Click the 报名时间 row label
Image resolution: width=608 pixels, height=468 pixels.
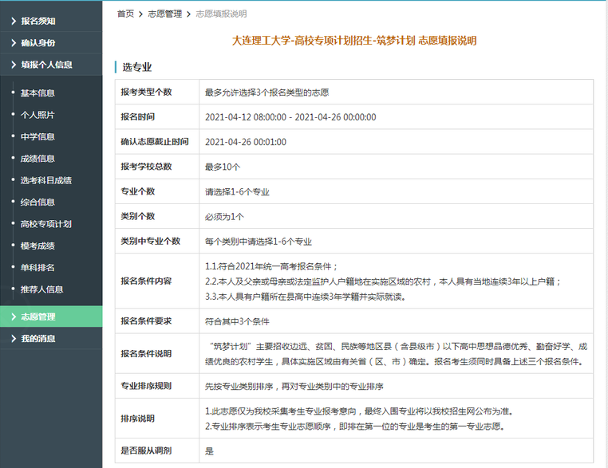pyautogui.click(x=138, y=116)
